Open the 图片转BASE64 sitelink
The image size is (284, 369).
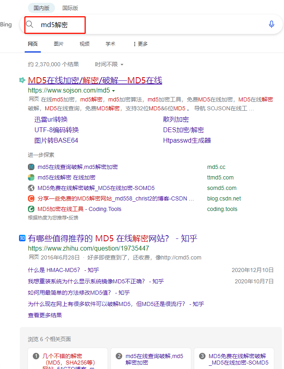point(56,141)
